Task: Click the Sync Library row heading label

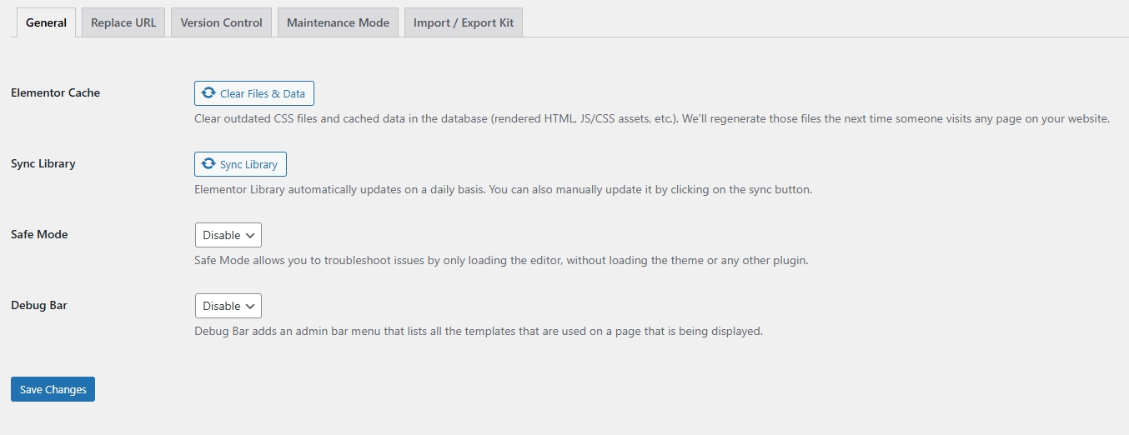Action: tap(43, 163)
